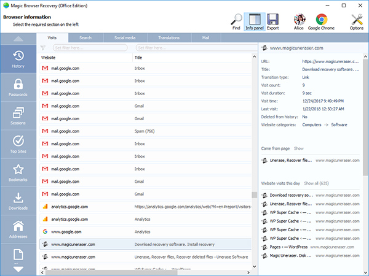Focus the Title filter field
The height and width of the screenshot is (276, 369).
(197, 48)
